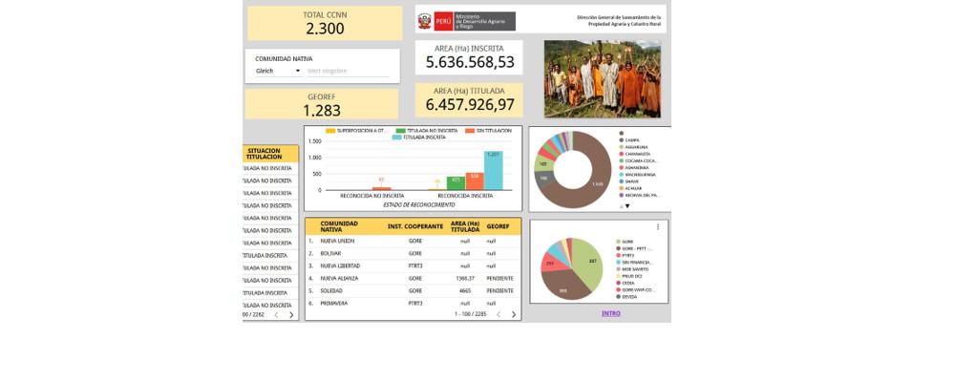Open the INTRO link

(611, 313)
